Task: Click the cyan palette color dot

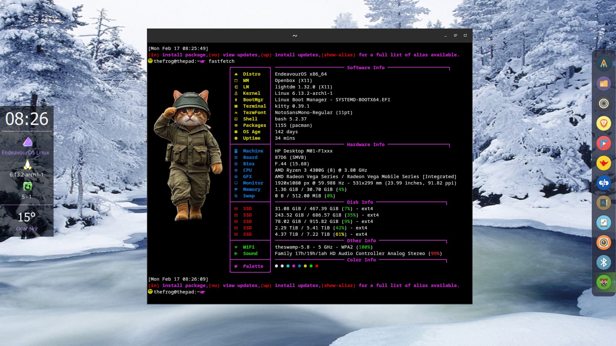Action: [x=288, y=266]
